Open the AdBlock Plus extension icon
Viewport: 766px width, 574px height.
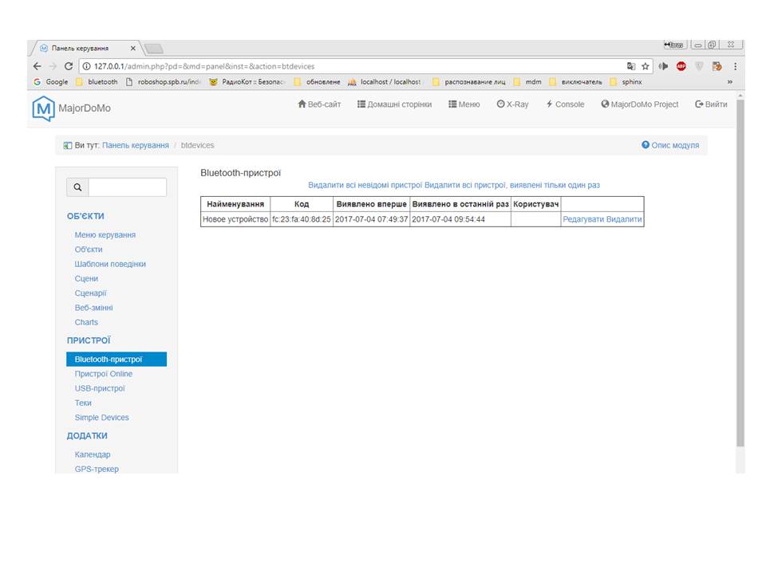click(x=681, y=66)
